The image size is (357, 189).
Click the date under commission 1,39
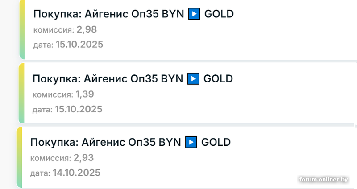click(x=78, y=109)
